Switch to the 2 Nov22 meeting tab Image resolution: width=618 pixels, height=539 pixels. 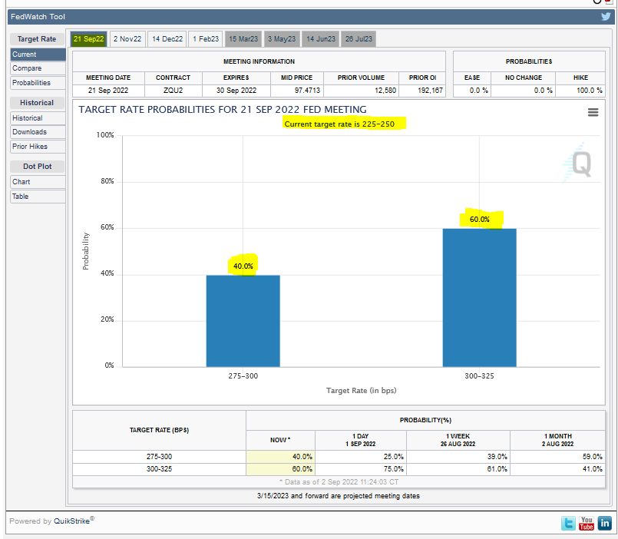(127, 39)
